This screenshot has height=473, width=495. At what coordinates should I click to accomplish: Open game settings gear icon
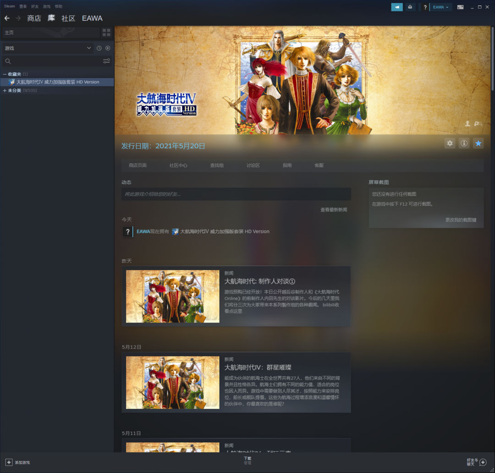450,144
